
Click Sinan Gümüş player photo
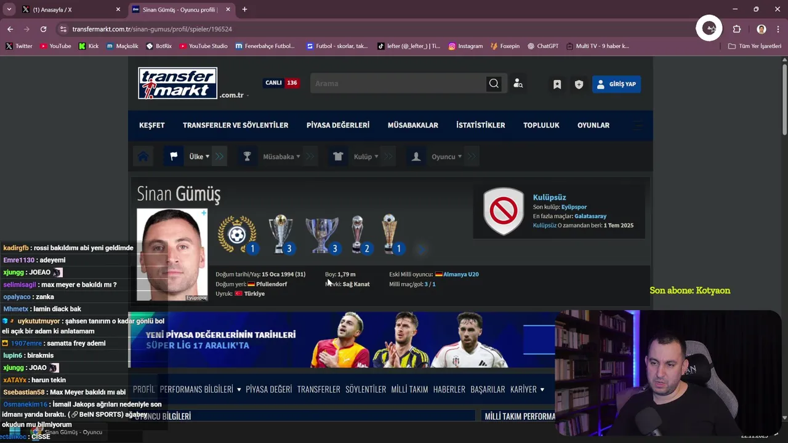[172, 255]
